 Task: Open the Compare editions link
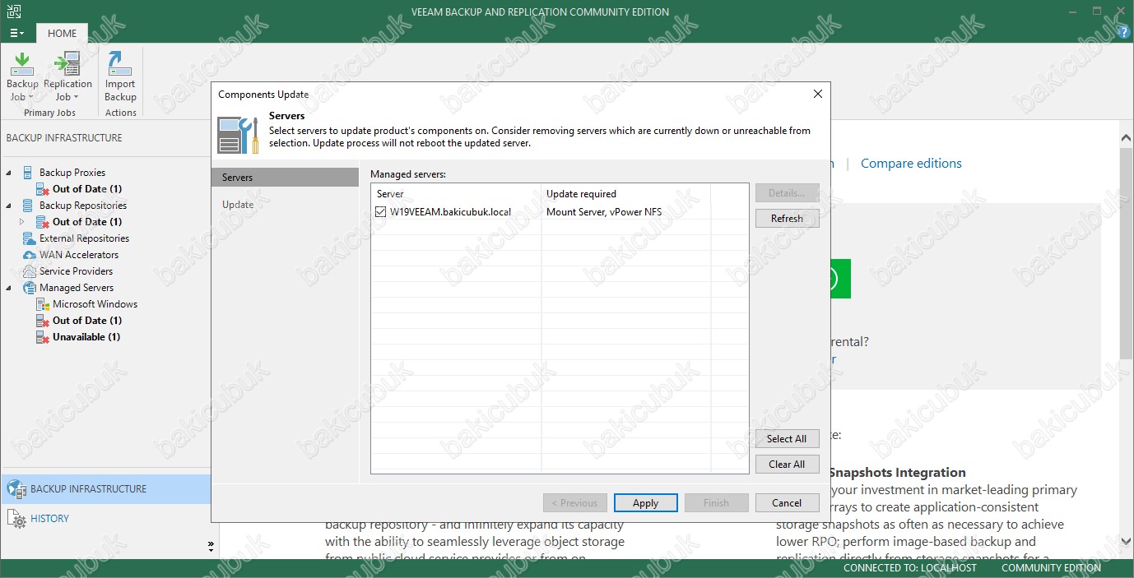(911, 164)
